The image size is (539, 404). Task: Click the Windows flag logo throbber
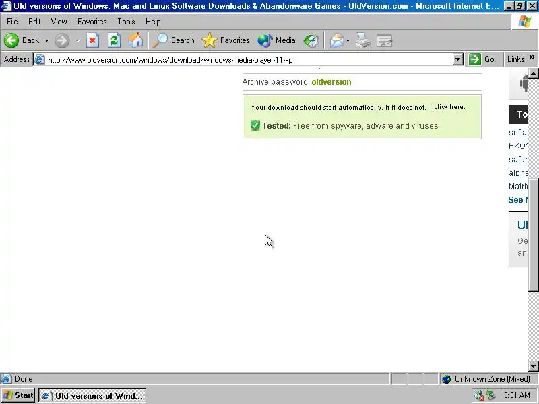pyautogui.click(x=525, y=22)
